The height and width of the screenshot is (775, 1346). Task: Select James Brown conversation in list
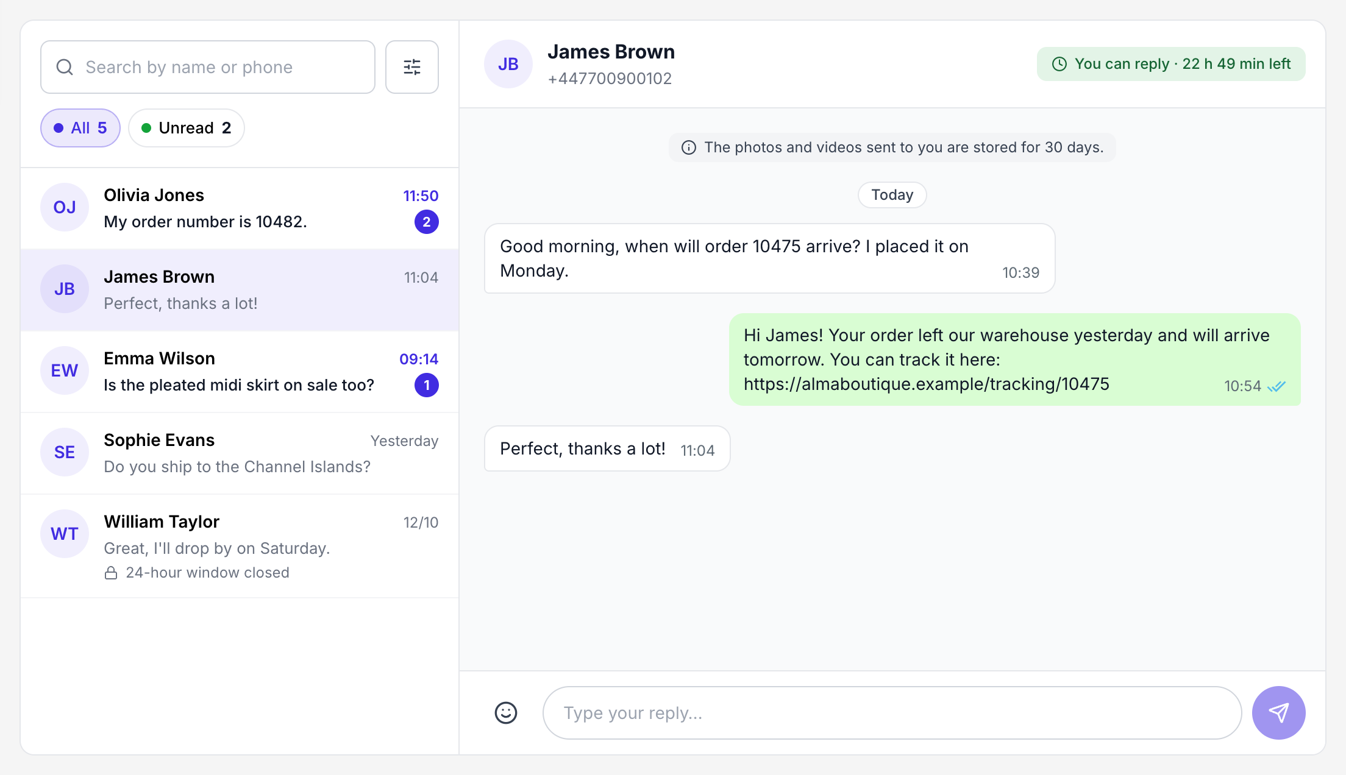coord(240,290)
